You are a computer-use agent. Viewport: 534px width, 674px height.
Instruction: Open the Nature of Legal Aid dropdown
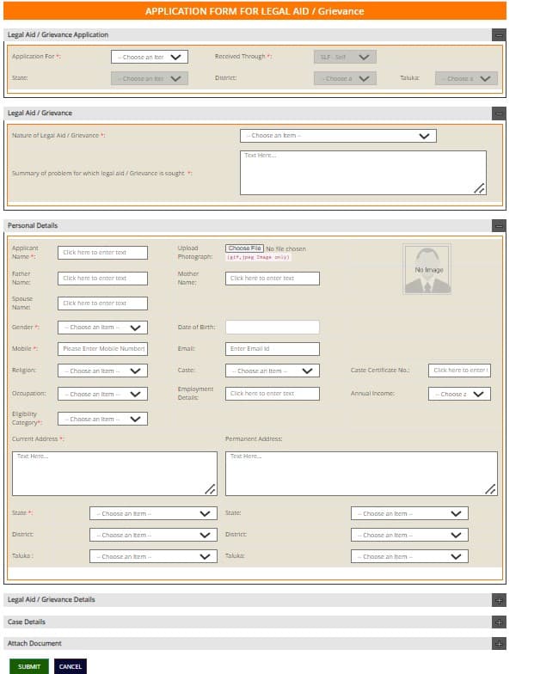337,136
